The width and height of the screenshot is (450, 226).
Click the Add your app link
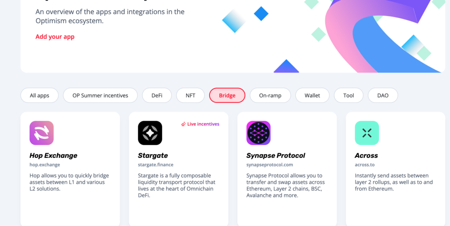pos(55,37)
